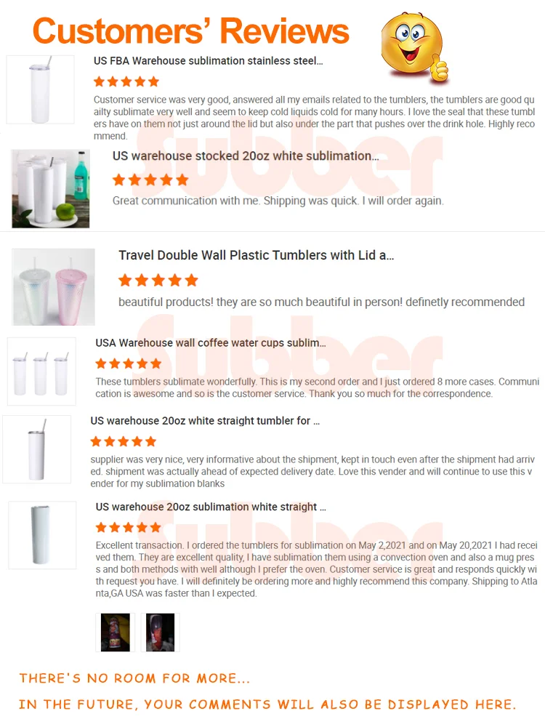This screenshot has width=545, height=727.
Task: Open US warehouse 20oz white straight tumbler title
Action: pyautogui.click(x=205, y=421)
